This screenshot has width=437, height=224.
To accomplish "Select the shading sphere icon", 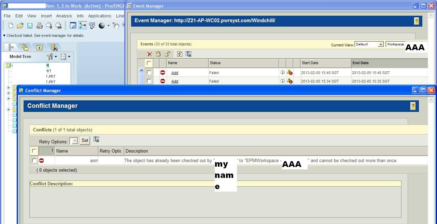I will tap(102, 26).
